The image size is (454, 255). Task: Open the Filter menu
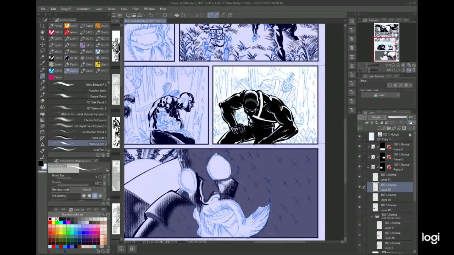point(135,9)
